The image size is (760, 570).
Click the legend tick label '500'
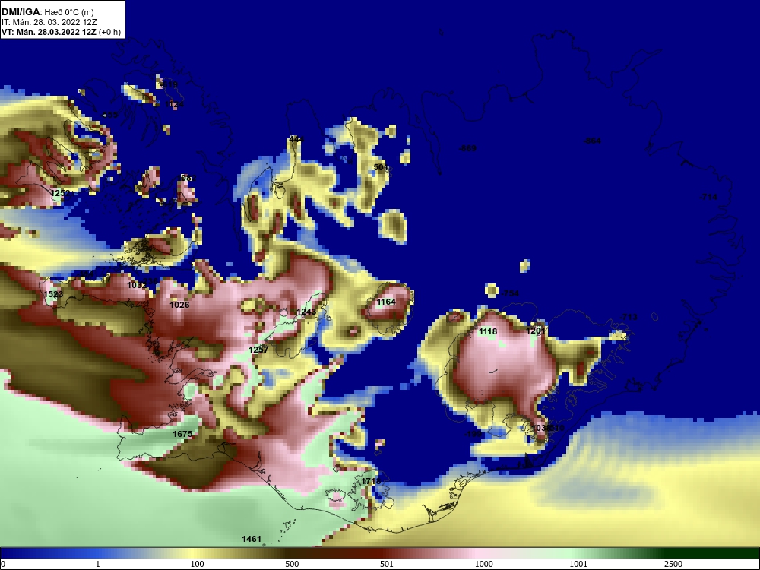tap(292, 564)
